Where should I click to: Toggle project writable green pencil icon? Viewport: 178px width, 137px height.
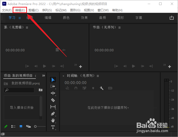click(x=6, y=126)
